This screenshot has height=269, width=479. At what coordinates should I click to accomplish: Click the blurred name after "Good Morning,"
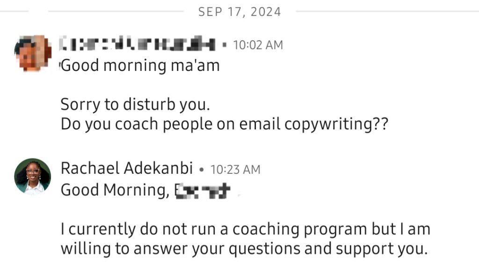203,191
